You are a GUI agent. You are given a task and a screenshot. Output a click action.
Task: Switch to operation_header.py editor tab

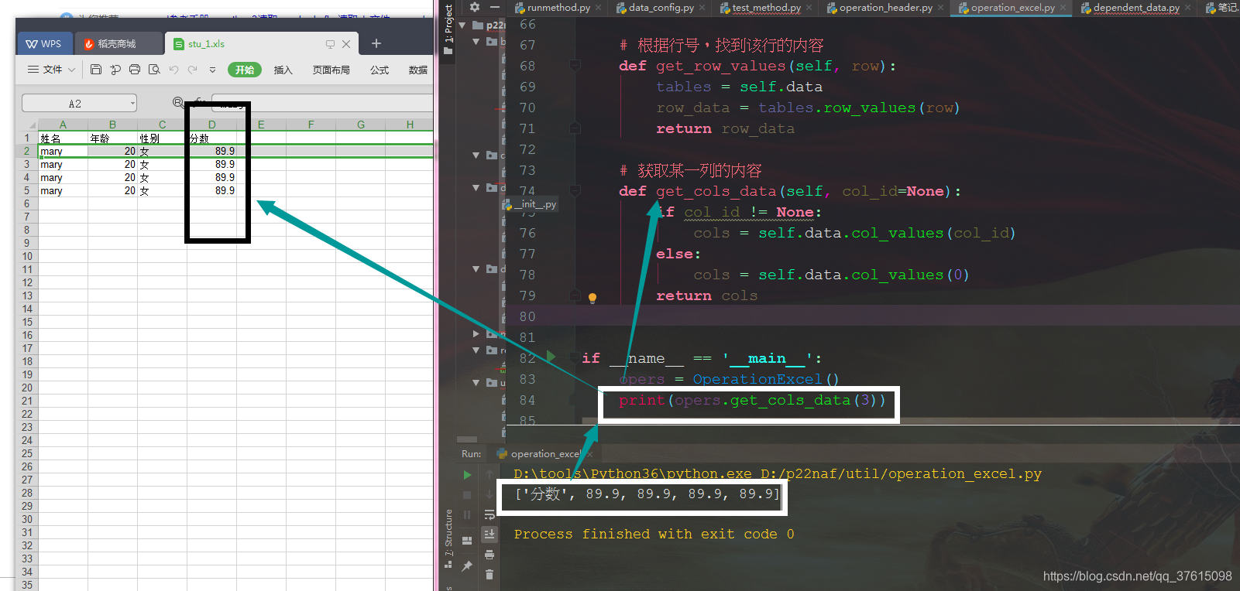(x=885, y=8)
